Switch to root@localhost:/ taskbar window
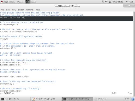Viewport: 135px width, 101px height. (15, 99)
